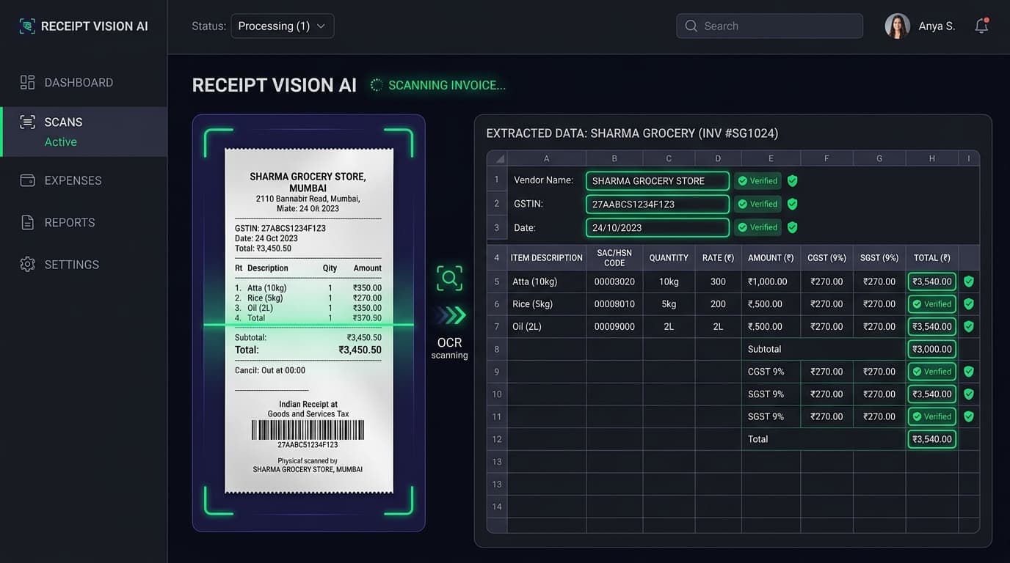The image size is (1010, 563).
Task: Click the scanning invoice spinner icon
Action: point(377,85)
